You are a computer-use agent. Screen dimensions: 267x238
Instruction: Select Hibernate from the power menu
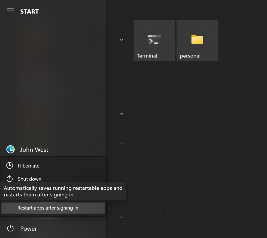29,166
